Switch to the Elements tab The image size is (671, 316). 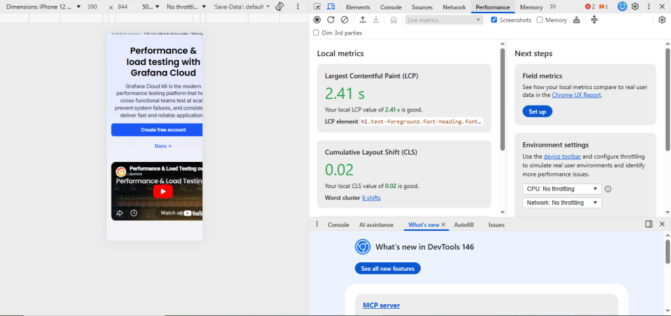click(358, 7)
